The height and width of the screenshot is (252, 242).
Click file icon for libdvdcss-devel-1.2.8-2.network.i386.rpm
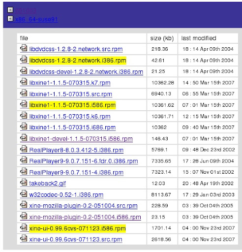point(24,70)
